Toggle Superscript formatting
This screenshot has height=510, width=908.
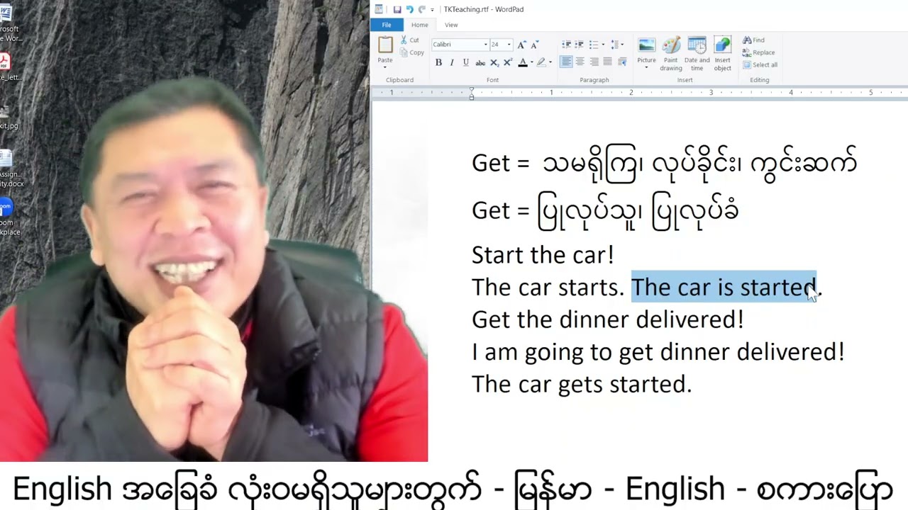[x=507, y=62]
